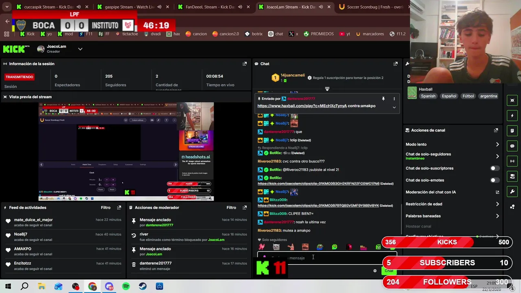Pop out the Información de la sesión panel

(x=245, y=64)
